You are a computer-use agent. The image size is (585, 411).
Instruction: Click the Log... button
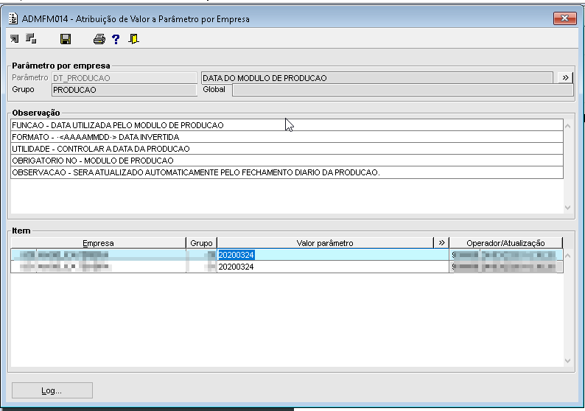[x=52, y=390]
